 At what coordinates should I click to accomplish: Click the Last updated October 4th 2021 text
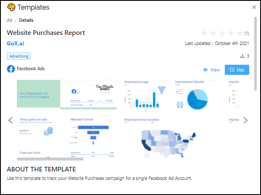click(217, 43)
